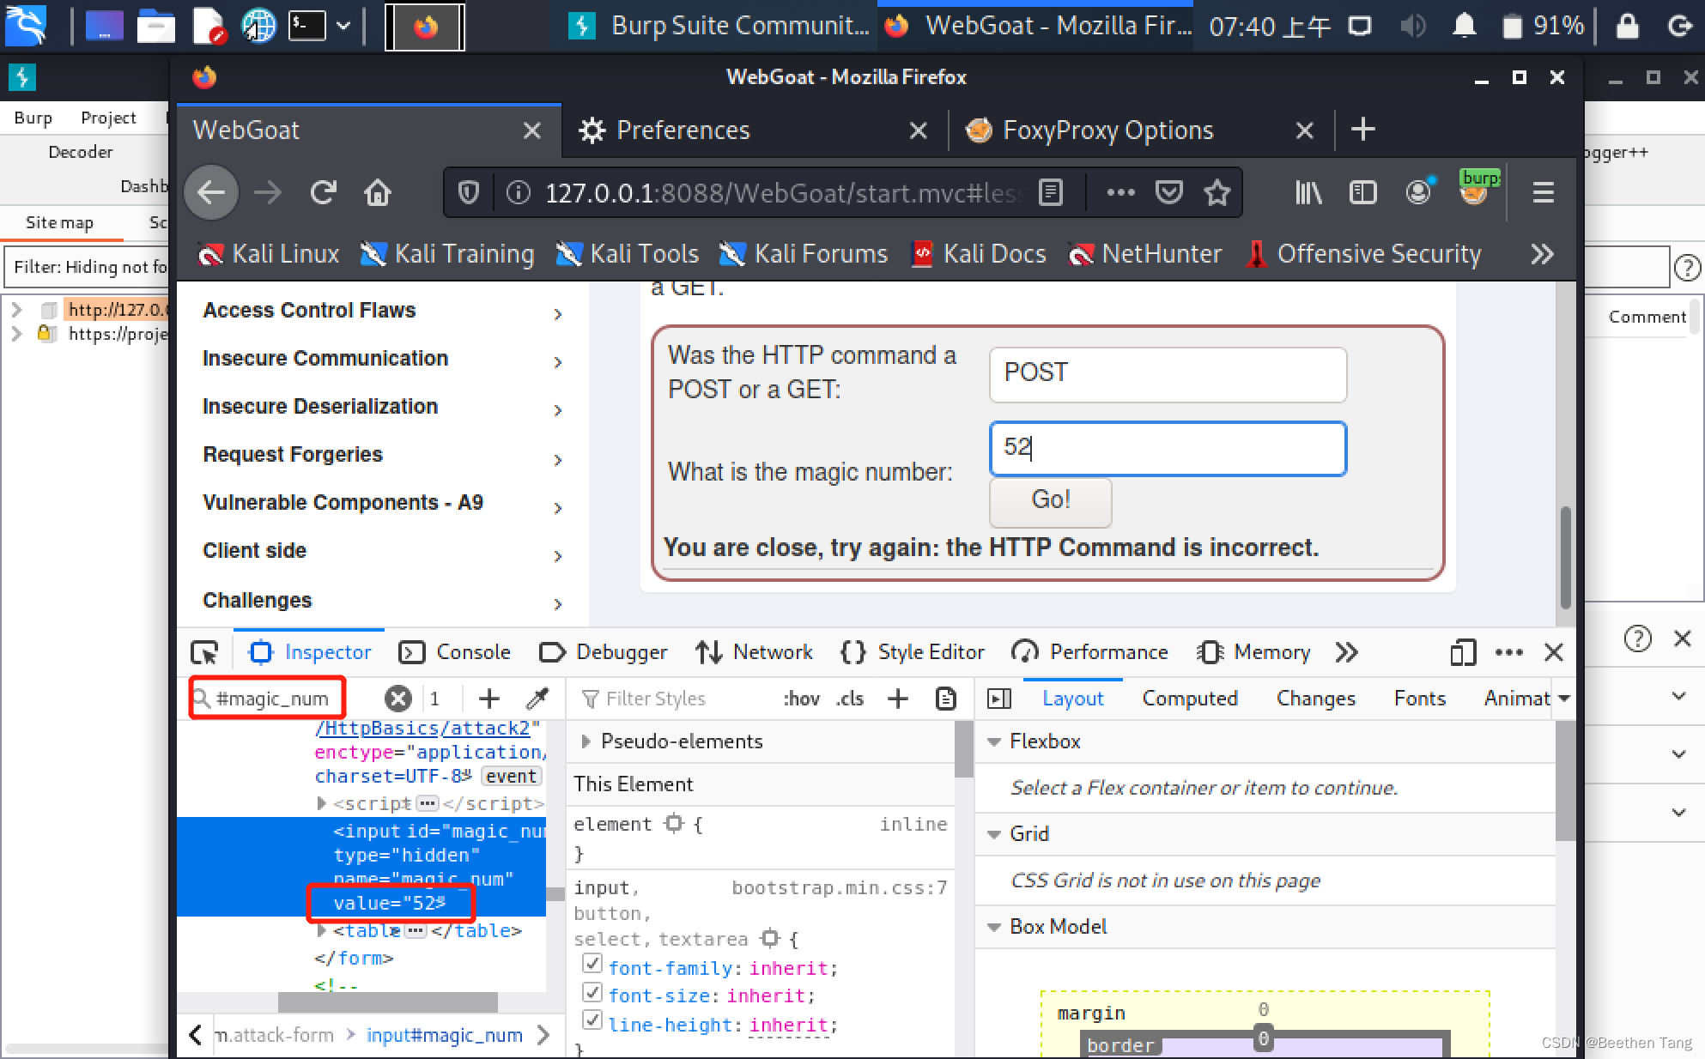Toggle print media simulation icon in Rules
The image size is (1705, 1059).
click(x=945, y=699)
